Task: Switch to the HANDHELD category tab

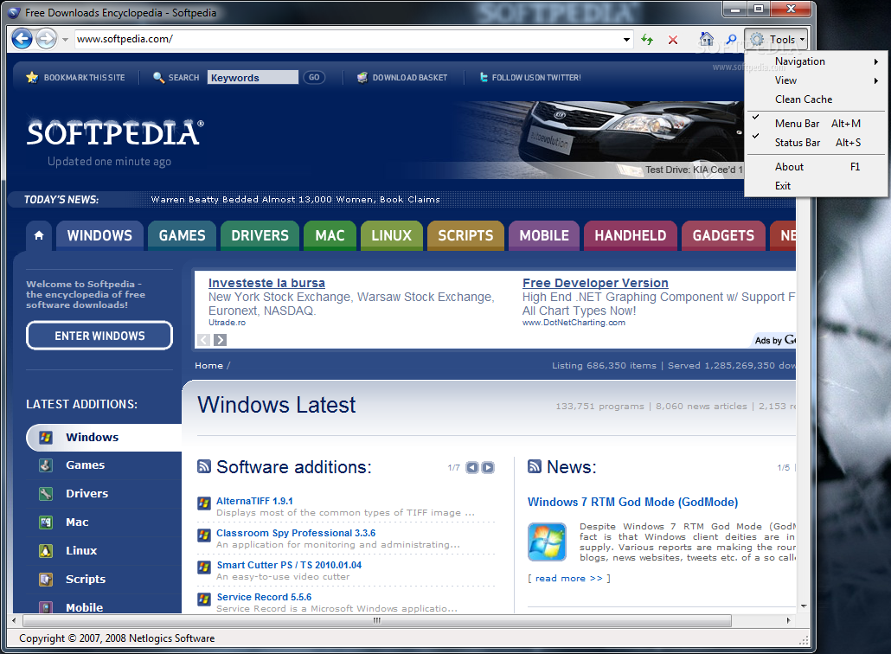Action: coord(630,235)
